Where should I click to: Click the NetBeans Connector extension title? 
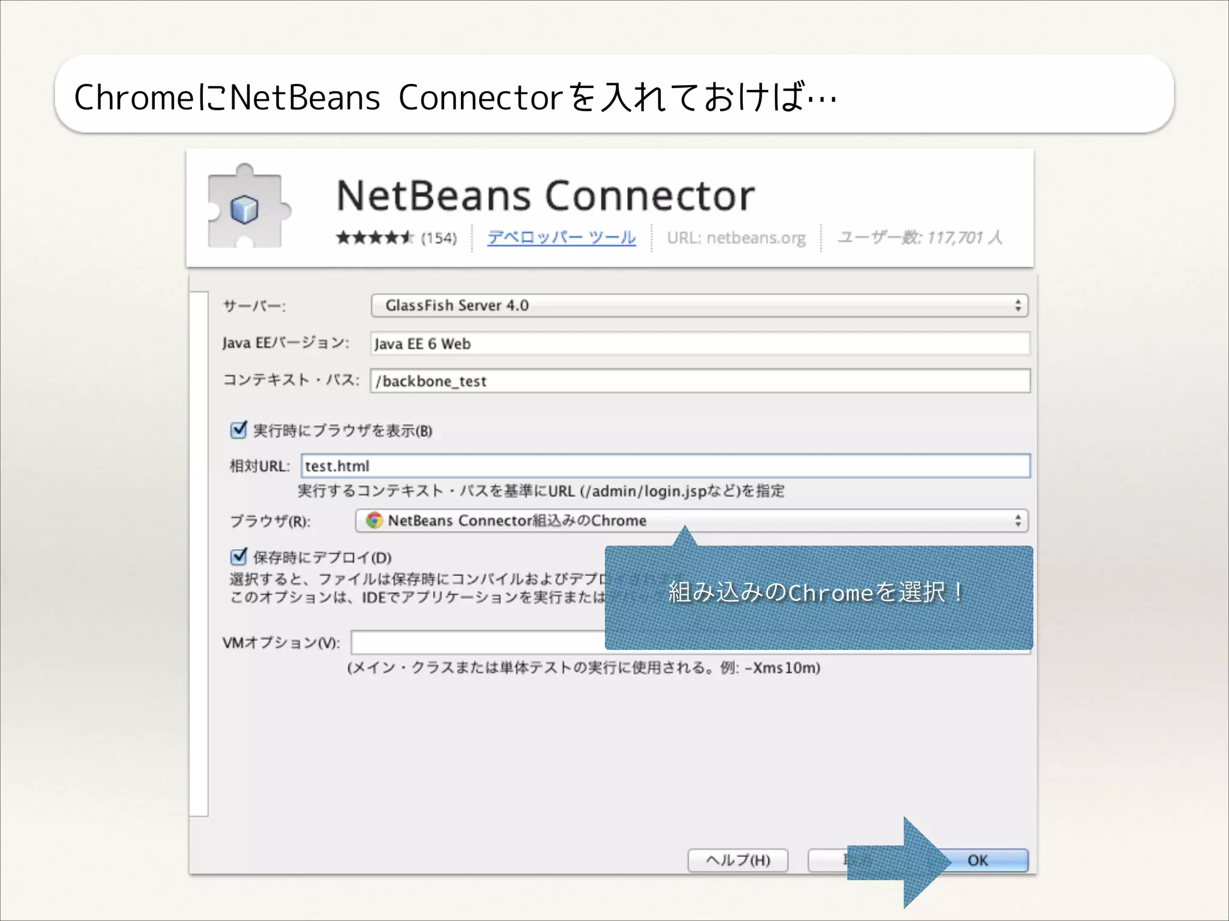click(x=545, y=195)
